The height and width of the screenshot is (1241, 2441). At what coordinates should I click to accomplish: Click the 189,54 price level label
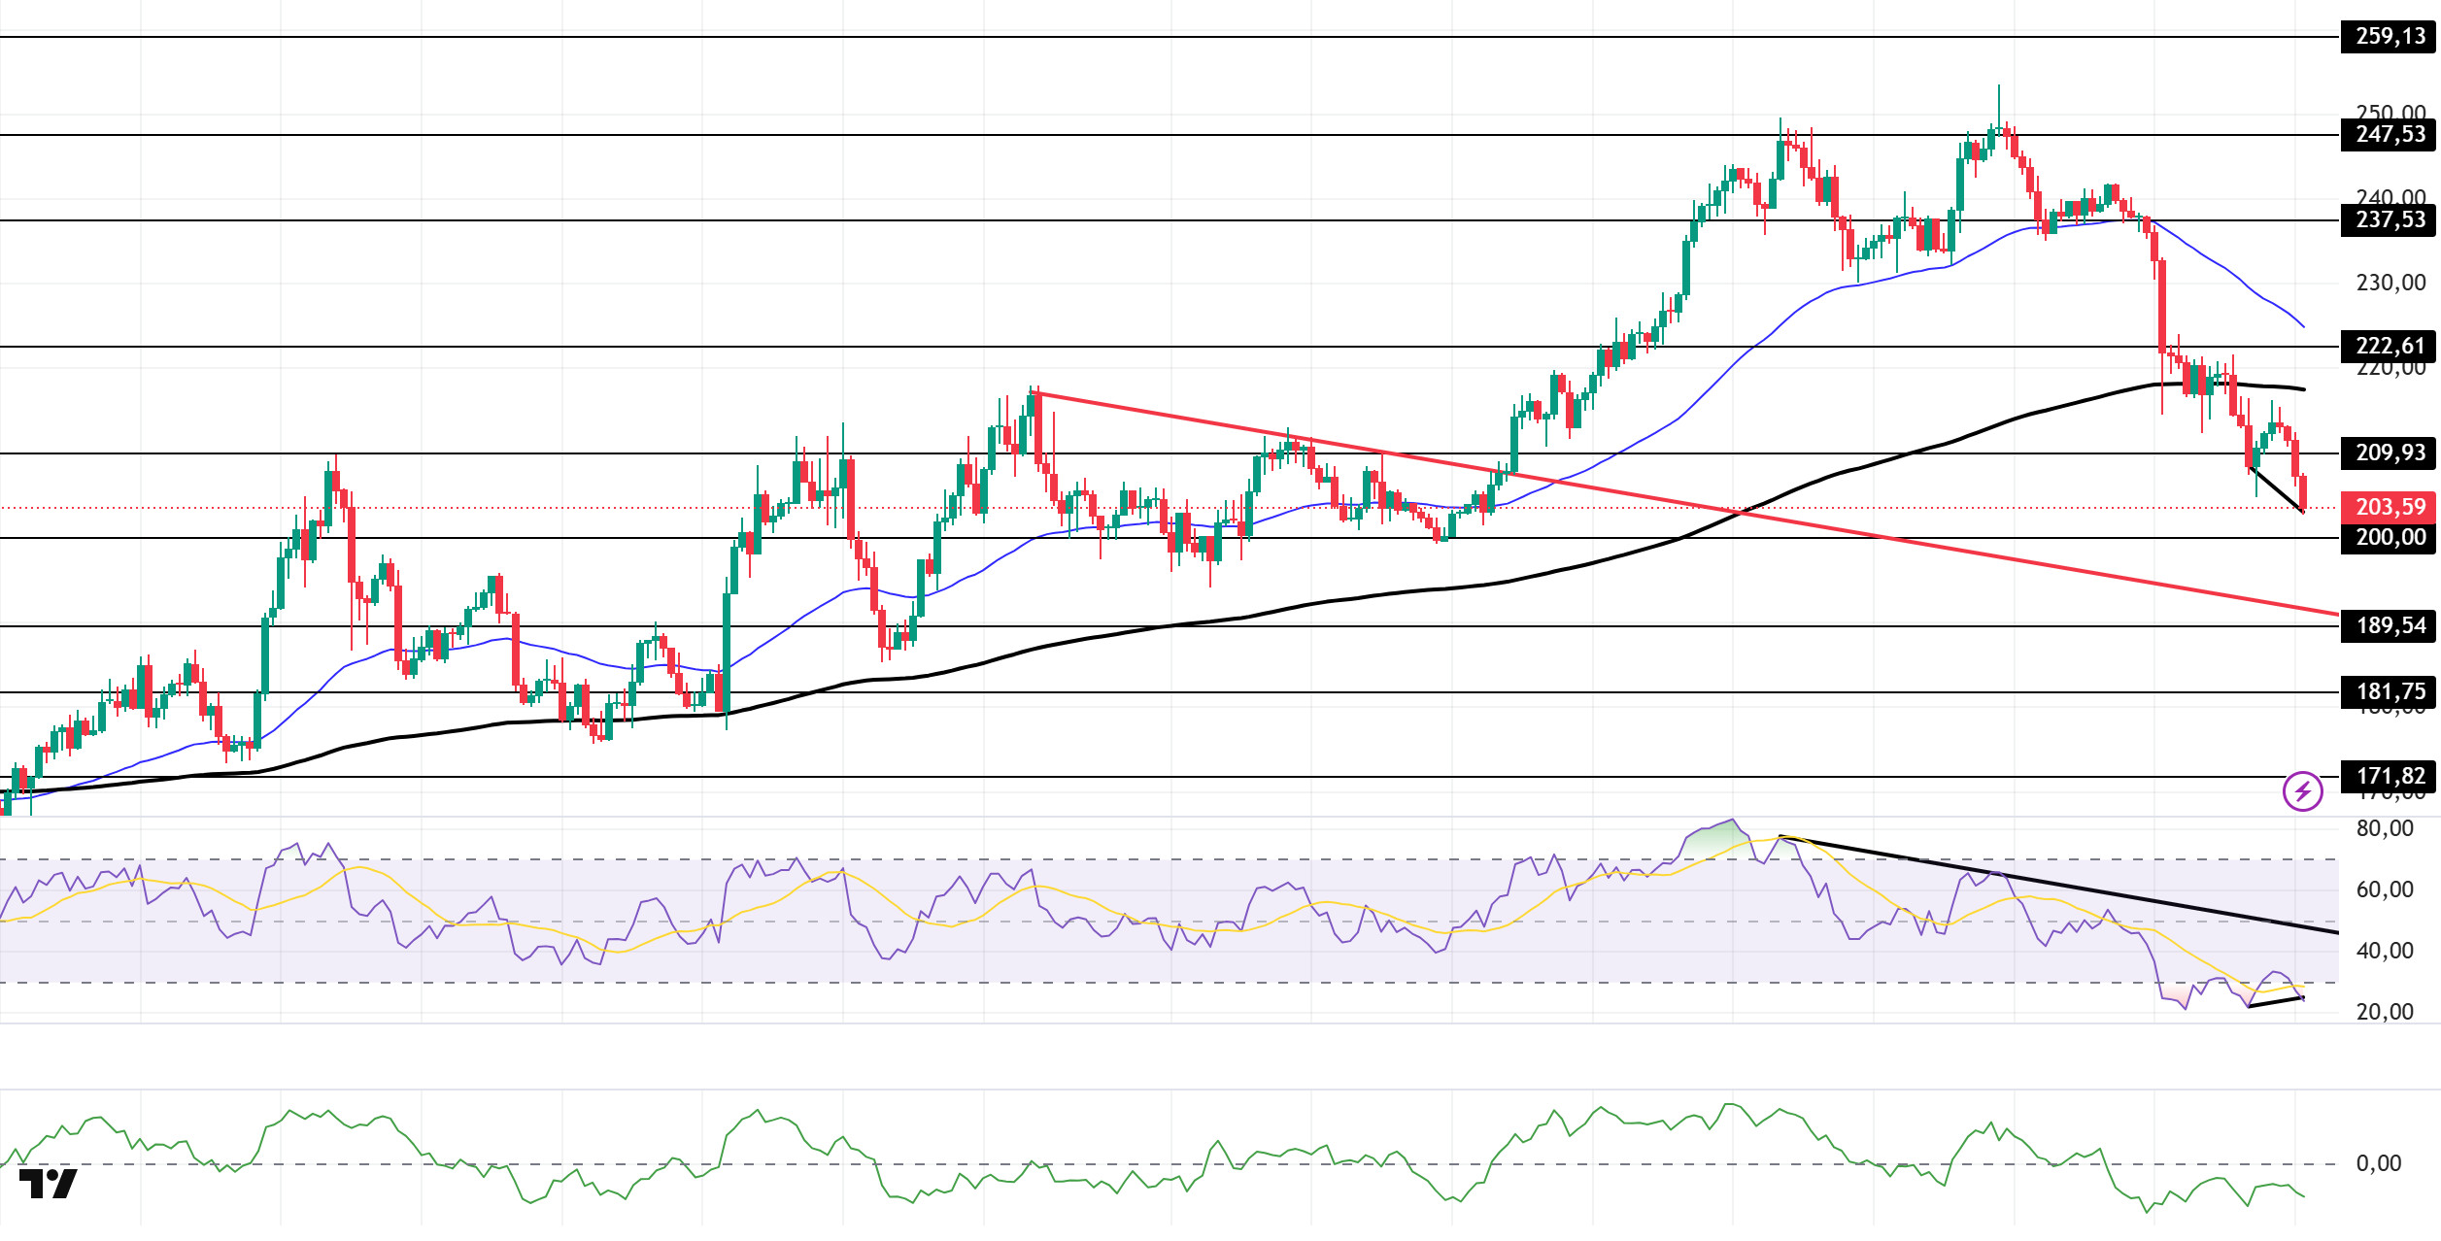(x=2390, y=626)
